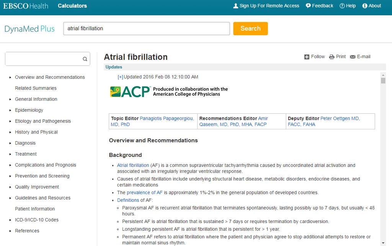Screen dimensions: 392x246
Task: Click the Sign Up For Remote Access person icon
Action: click(235, 6)
